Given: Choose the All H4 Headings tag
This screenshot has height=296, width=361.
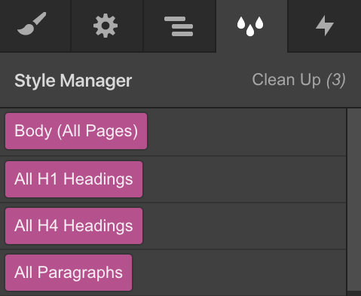Looking at the screenshot, I should 74,226.
